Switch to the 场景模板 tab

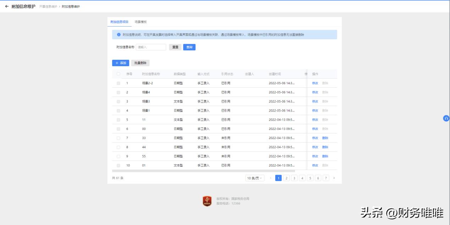tap(140, 22)
